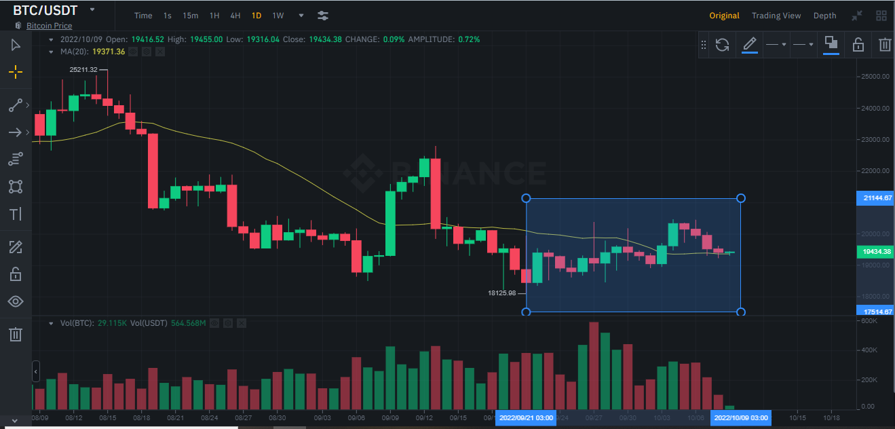Click the 21144.67 price axis label
This screenshot has width=895, height=429.
(876, 198)
